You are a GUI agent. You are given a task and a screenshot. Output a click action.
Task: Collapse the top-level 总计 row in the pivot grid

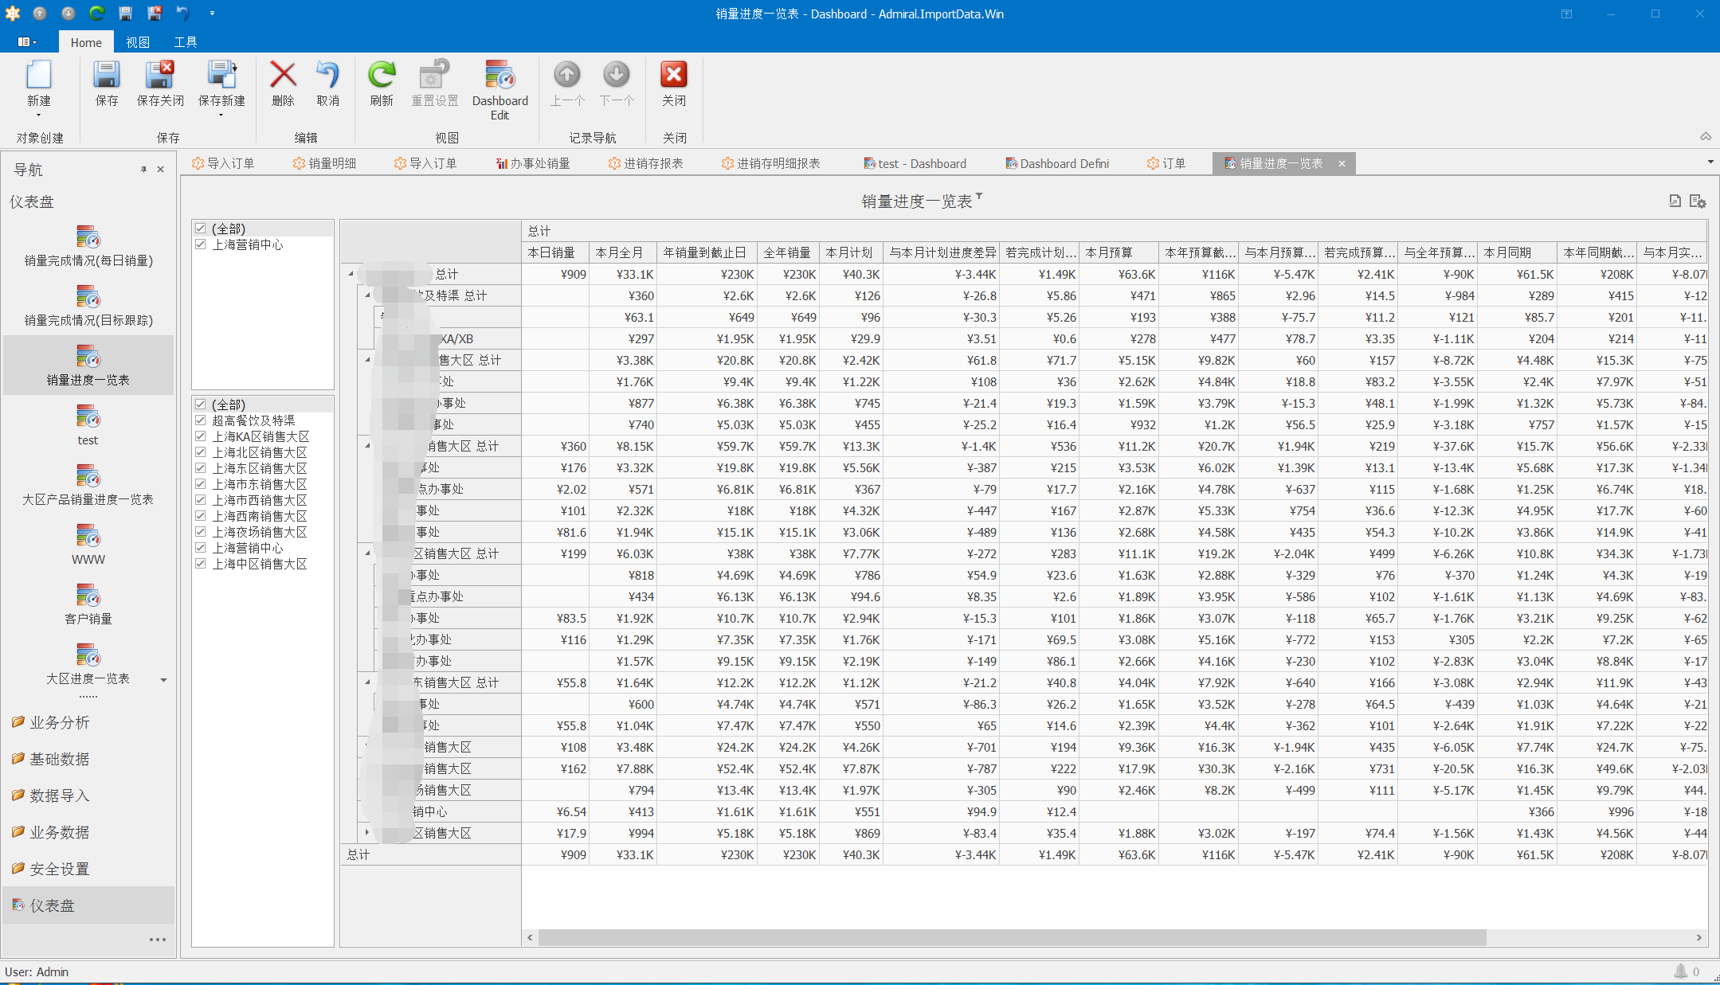tap(351, 274)
